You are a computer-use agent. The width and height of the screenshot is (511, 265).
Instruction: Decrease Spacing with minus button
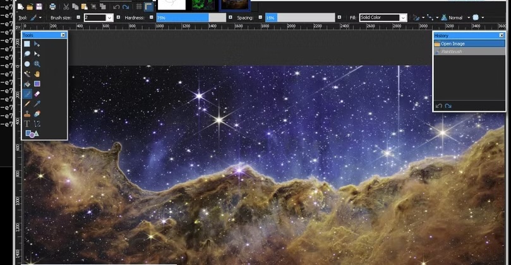260,18
